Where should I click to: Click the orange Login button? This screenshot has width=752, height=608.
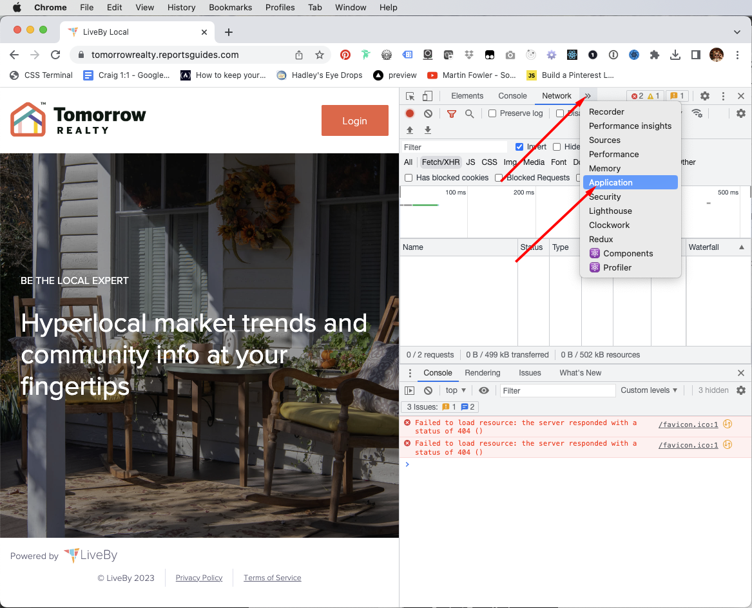click(355, 121)
